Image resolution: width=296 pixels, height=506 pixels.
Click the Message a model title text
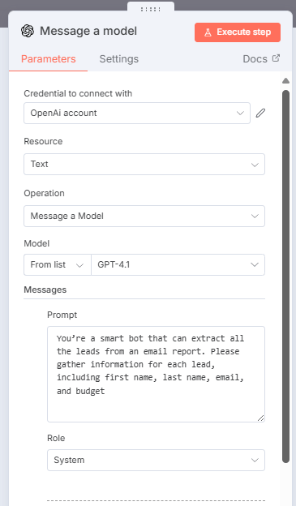[x=88, y=31]
